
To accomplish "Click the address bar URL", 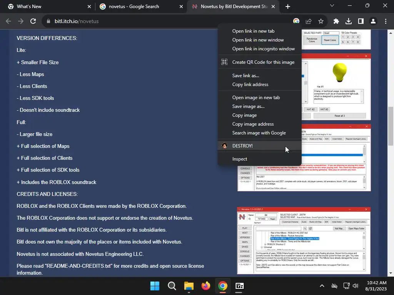I will click(77, 22).
